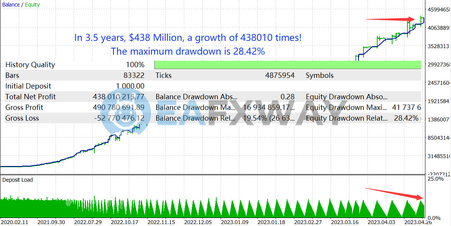Click the red arrow in Deposit Load panel
The width and height of the screenshot is (451, 226).
(394, 193)
